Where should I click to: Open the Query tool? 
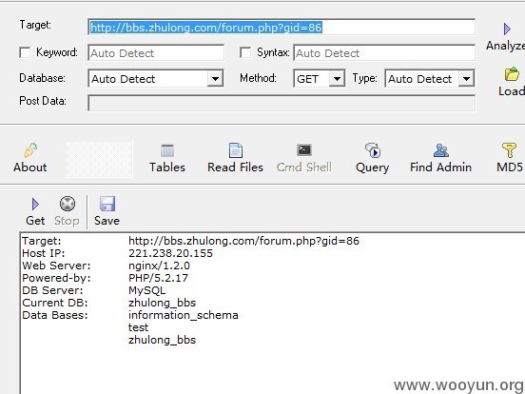coord(372,158)
